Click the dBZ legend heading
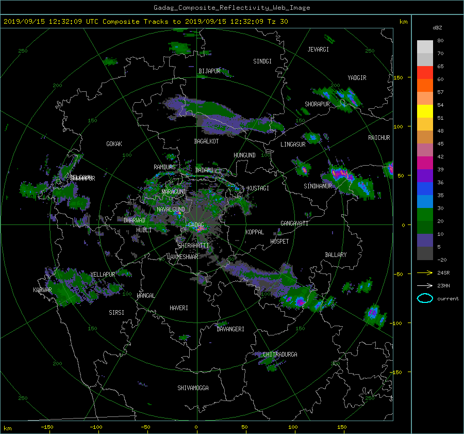464x434 pixels. [x=437, y=28]
